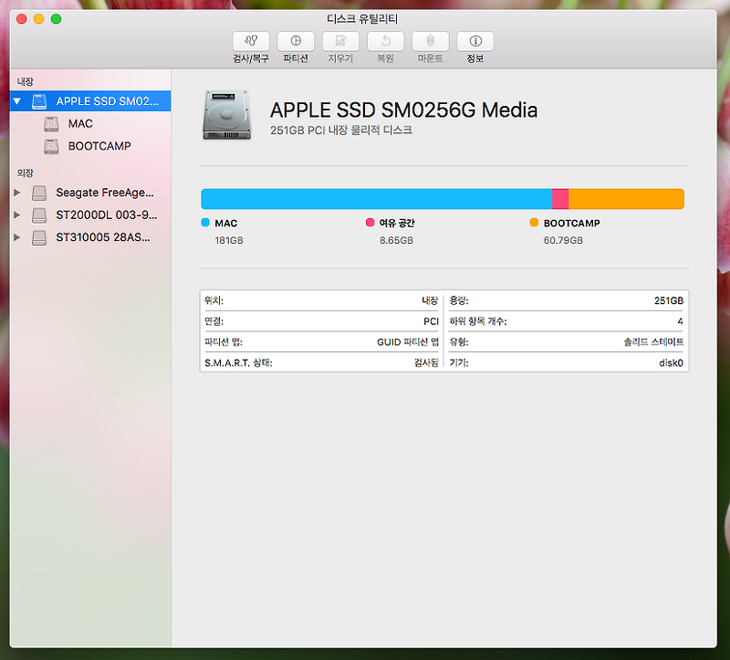Click the APPLE SSD sidebar disk icon
This screenshot has width=730, height=660.
(x=39, y=101)
